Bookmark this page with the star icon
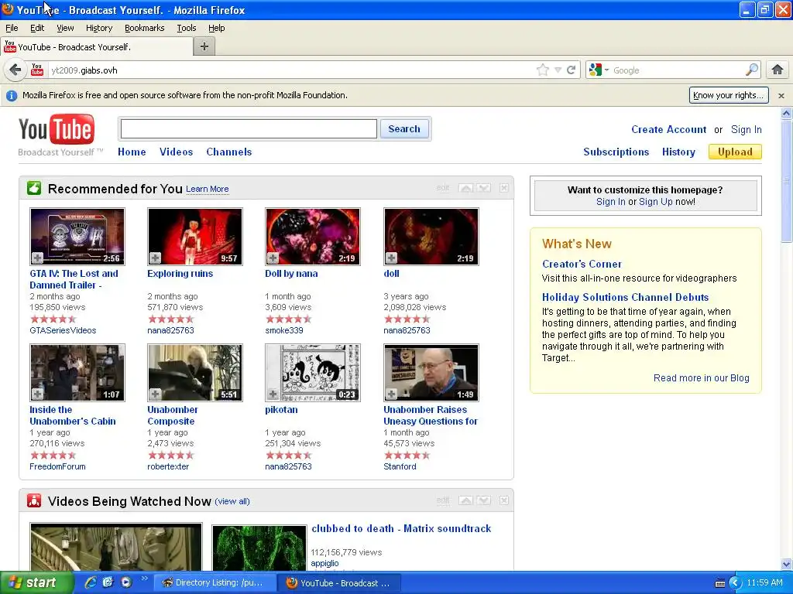 [543, 70]
